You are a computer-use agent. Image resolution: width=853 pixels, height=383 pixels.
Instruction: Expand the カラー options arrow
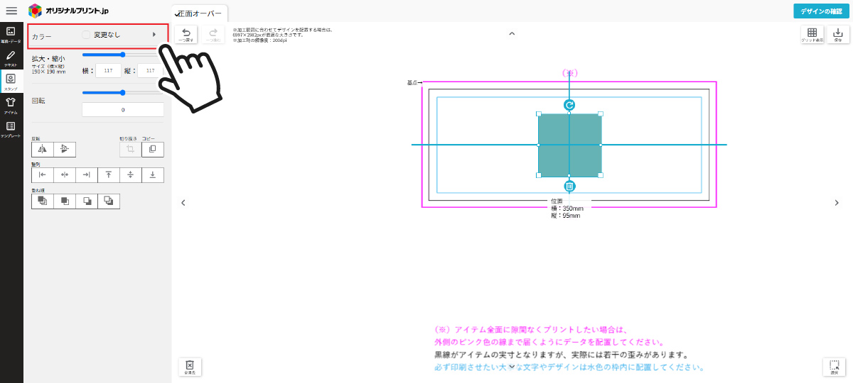tap(154, 34)
